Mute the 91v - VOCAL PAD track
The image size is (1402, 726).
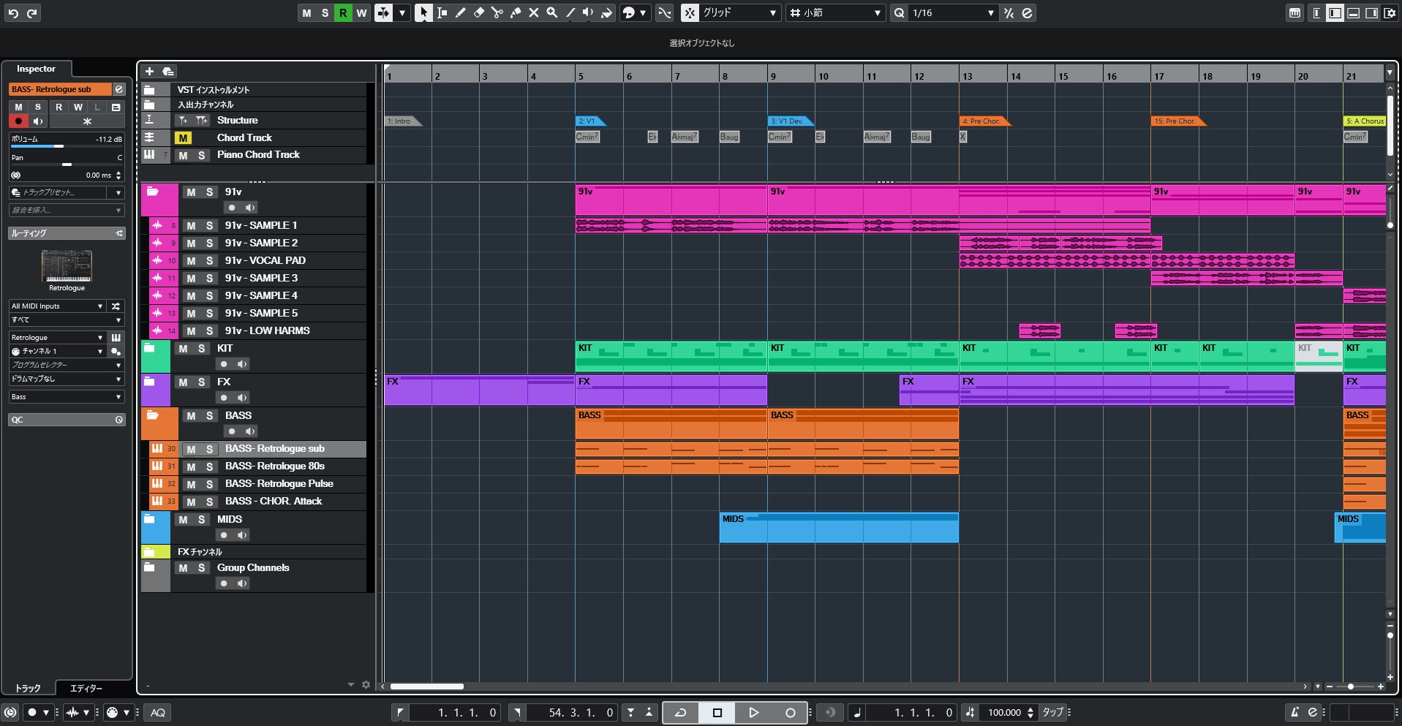click(x=191, y=261)
